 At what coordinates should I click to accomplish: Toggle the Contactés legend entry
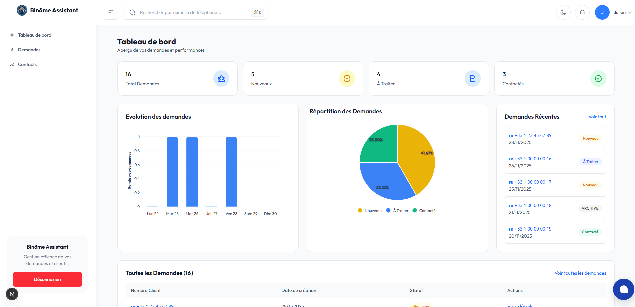pyautogui.click(x=425, y=210)
